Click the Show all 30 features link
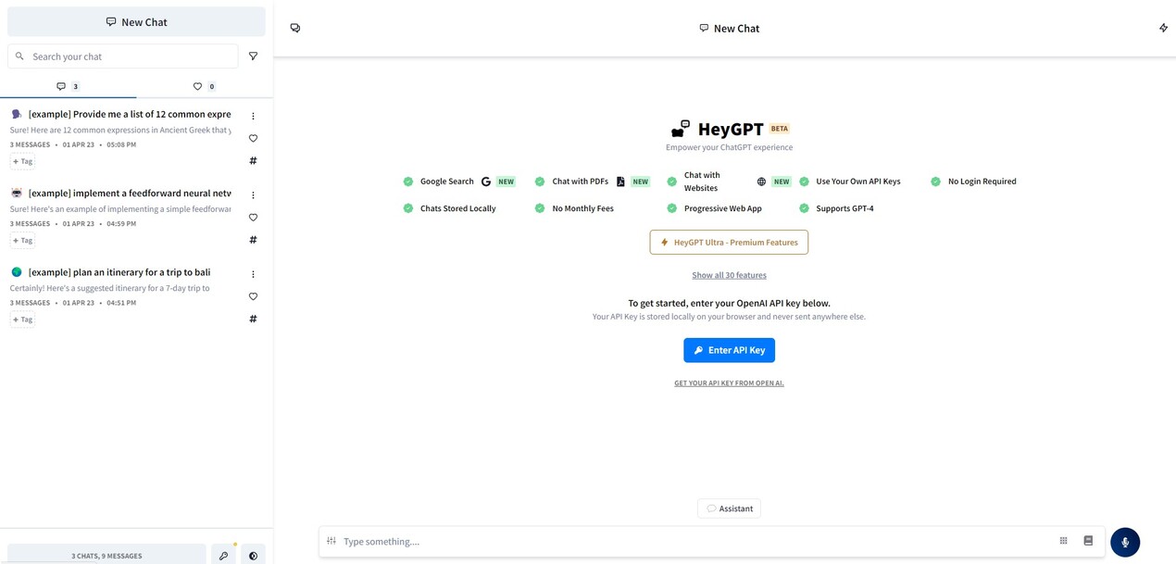This screenshot has width=1176, height=564. [x=730, y=275]
